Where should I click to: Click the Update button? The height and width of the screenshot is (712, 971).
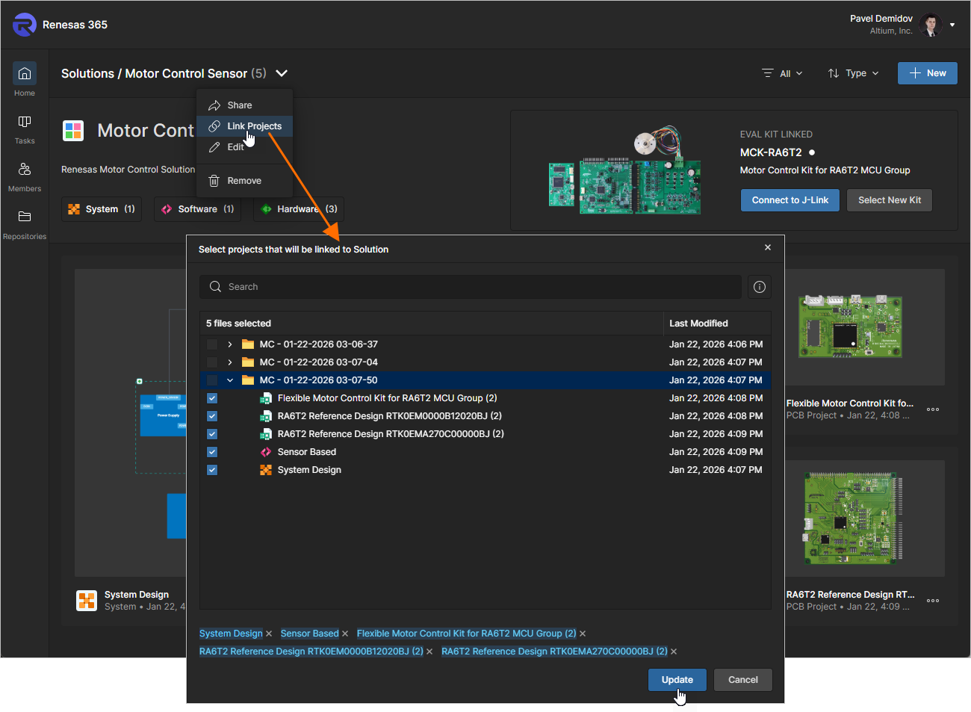[x=677, y=680]
